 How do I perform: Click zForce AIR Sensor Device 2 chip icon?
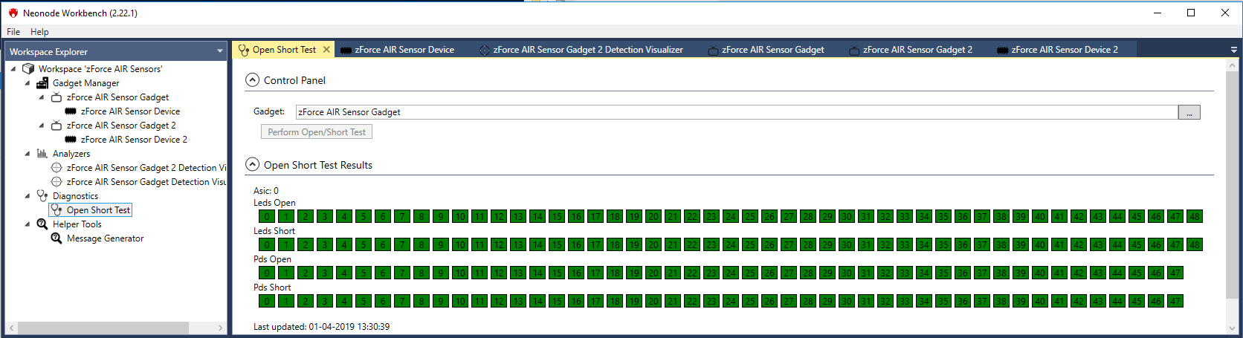pyautogui.click(x=71, y=140)
